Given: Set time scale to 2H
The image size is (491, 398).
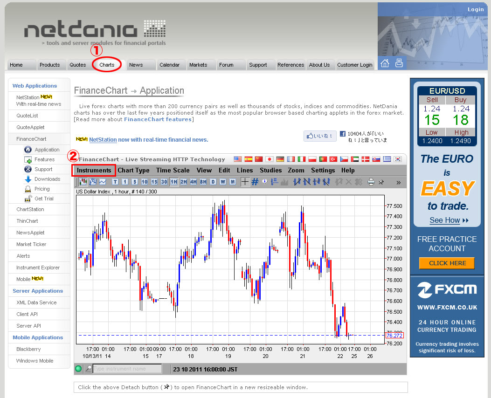Looking at the screenshot, I should coord(184,182).
